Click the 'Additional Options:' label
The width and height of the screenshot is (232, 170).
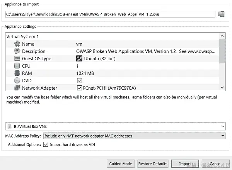(x=24, y=144)
